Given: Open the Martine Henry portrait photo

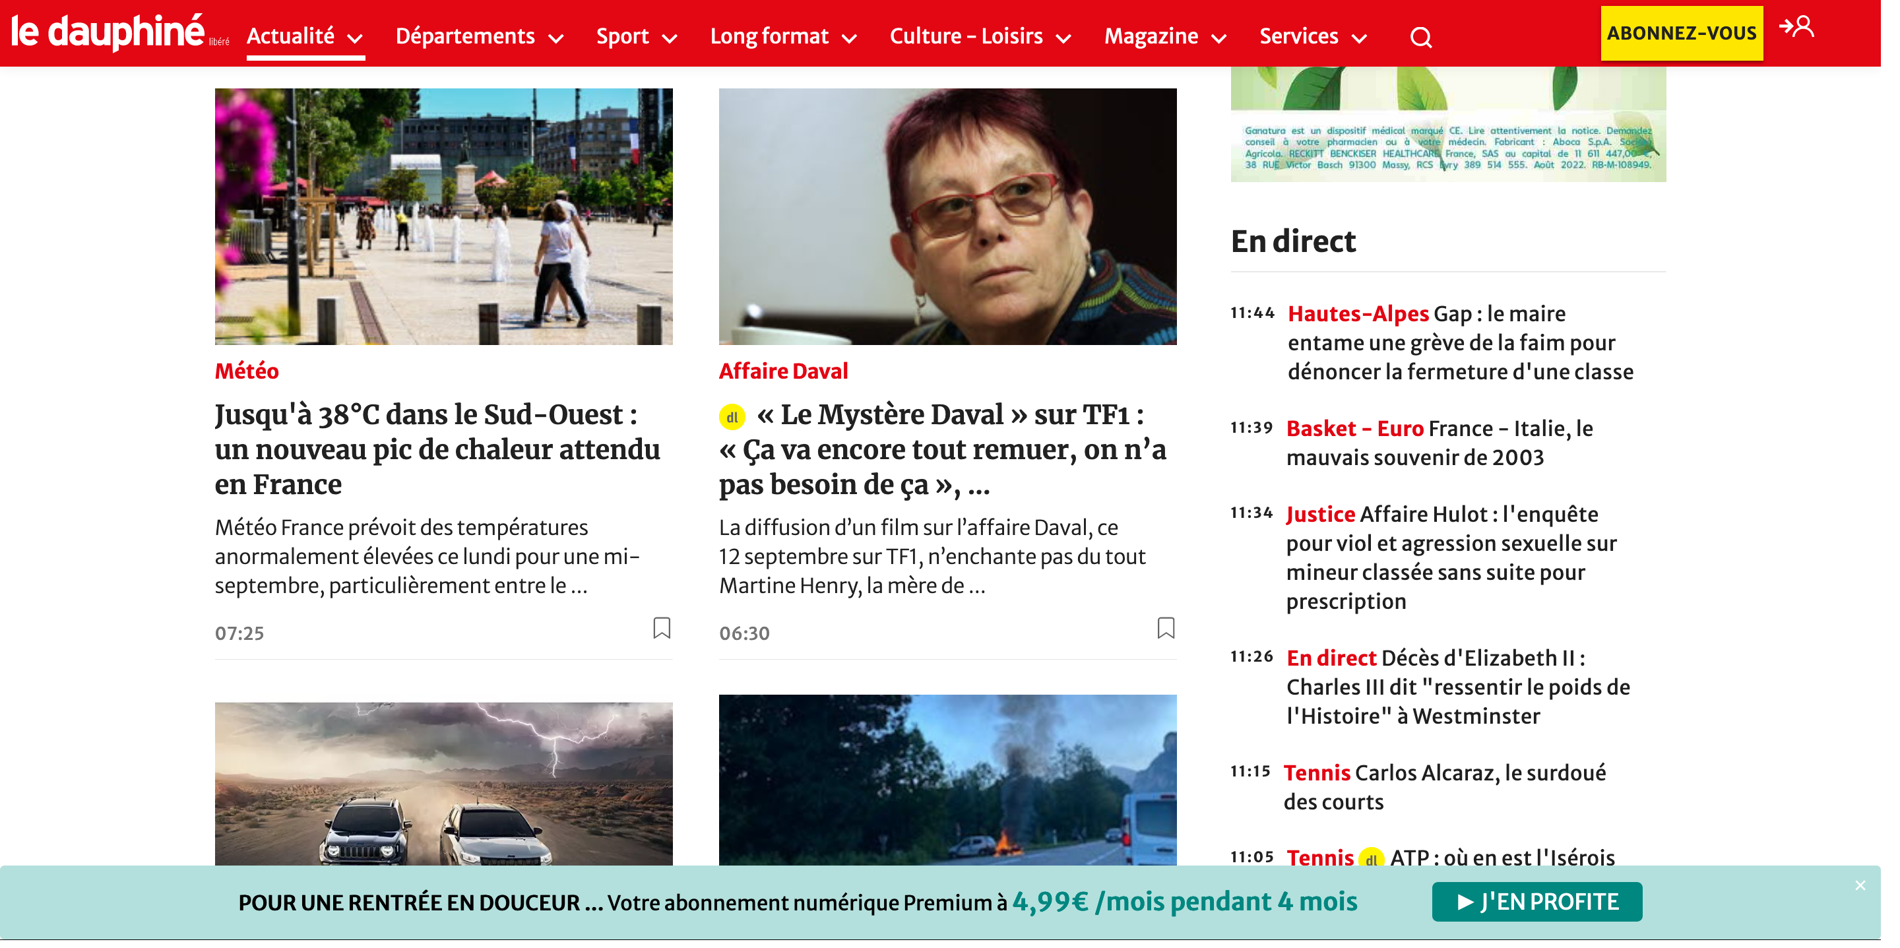Looking at the screenshot, I should click(947, 216).
